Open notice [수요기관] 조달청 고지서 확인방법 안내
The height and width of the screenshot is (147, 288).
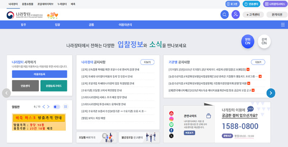(102, 90)
